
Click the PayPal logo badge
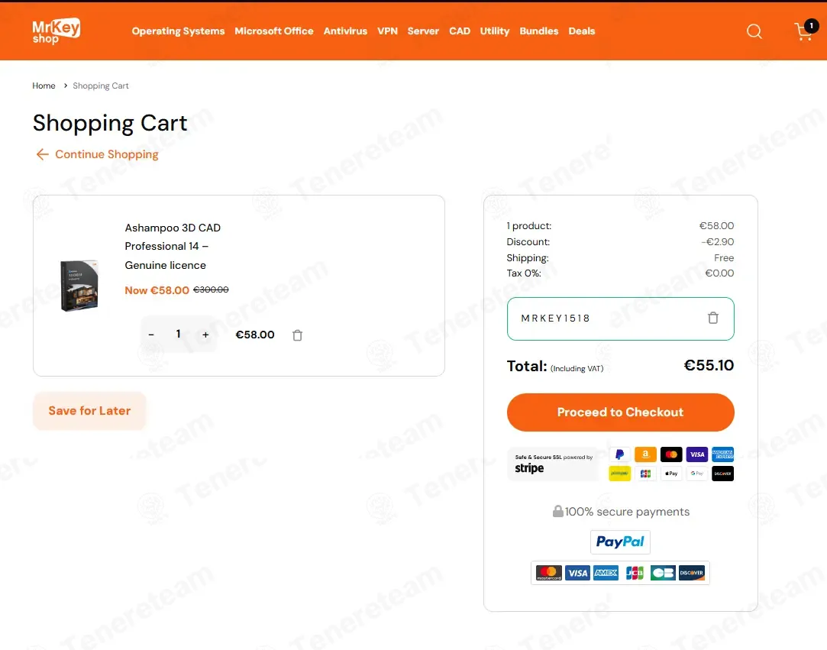(x=620, y=542)
